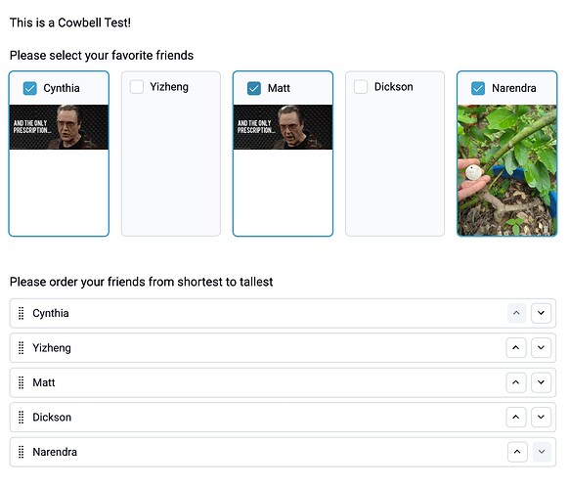The height and width of the screenshot is (489, 569).
Task: Select the Yizheng row in the ordering list
Action: 283,348
